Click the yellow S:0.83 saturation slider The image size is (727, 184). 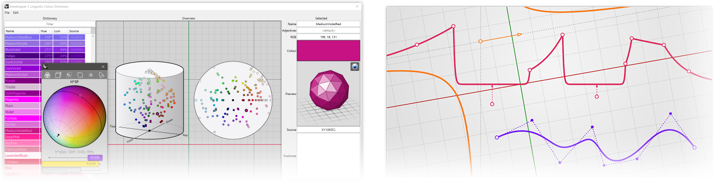71,163
